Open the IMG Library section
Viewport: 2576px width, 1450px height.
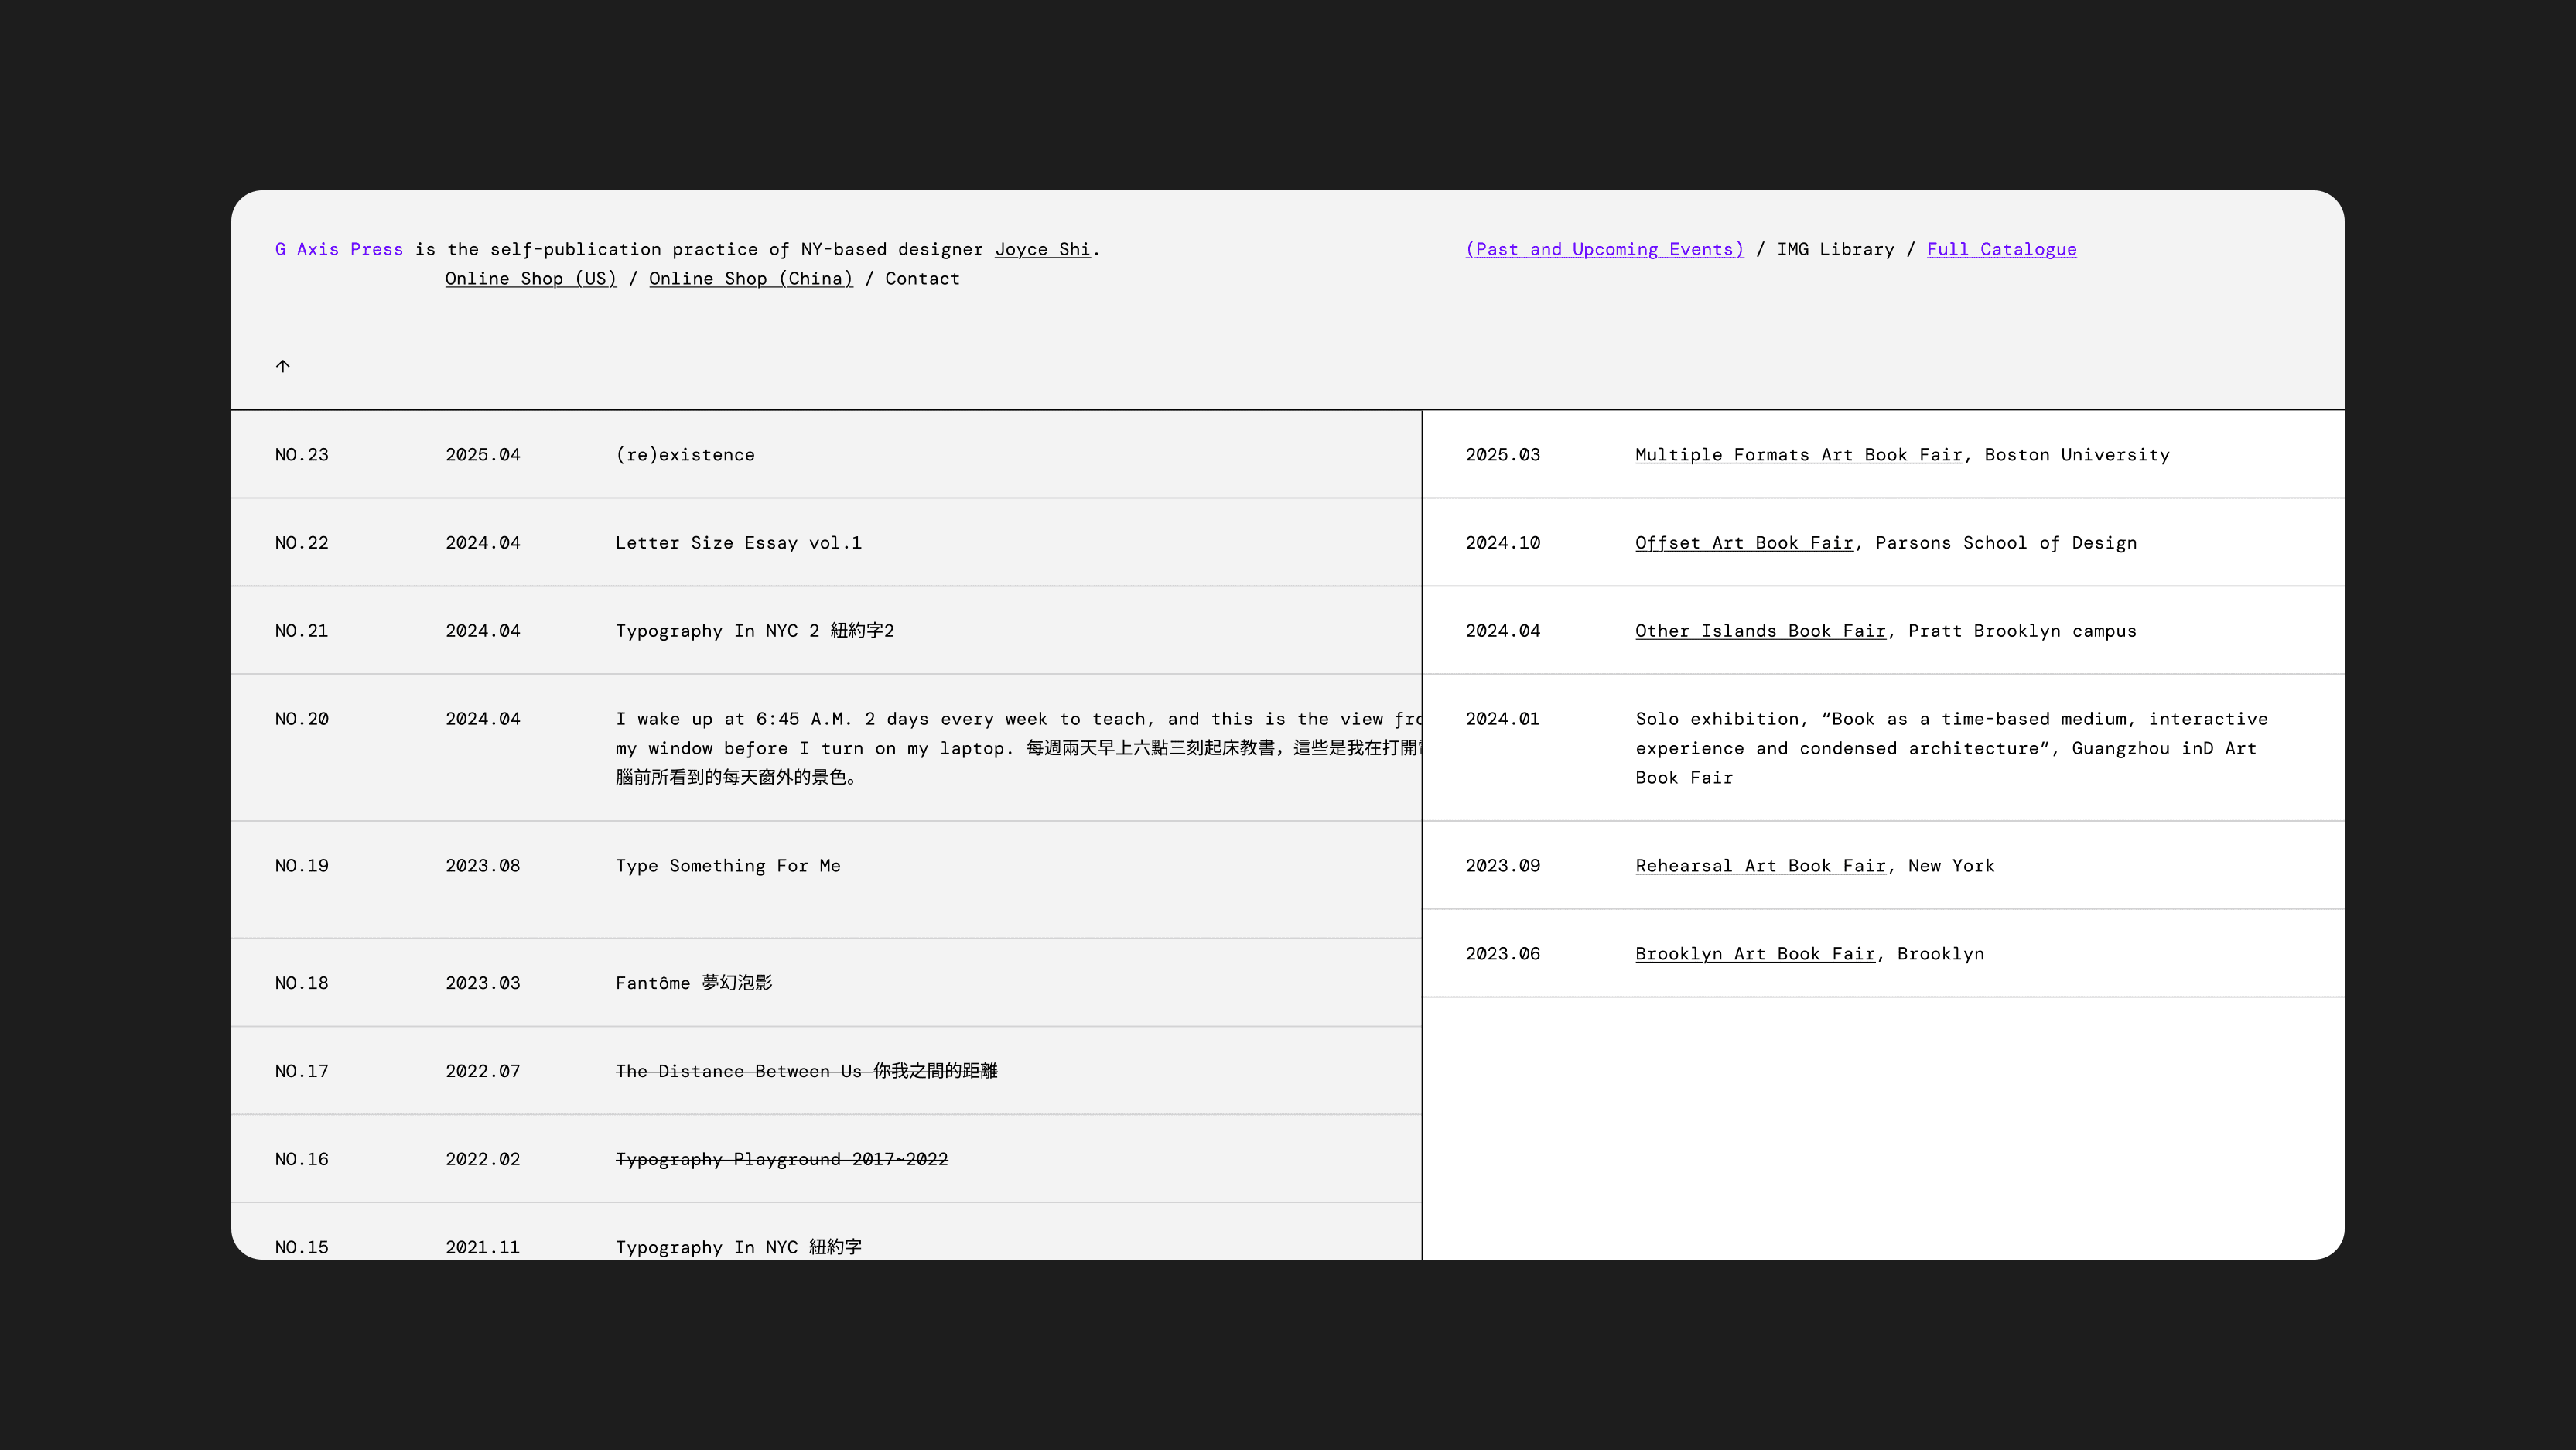(1834, 249)
